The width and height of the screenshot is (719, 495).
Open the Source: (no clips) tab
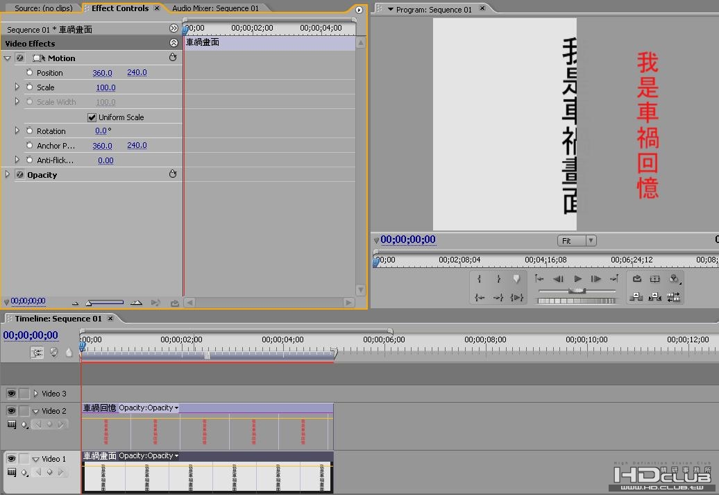pyautogui.click(x=43, y=8)
